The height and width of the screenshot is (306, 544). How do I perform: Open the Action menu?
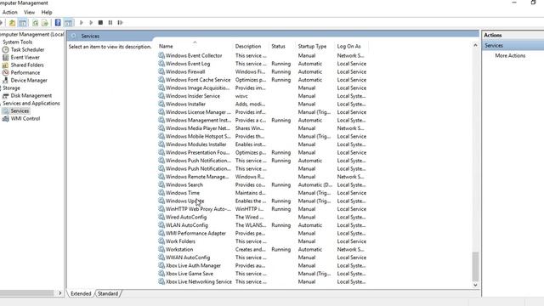coord(9,12)
